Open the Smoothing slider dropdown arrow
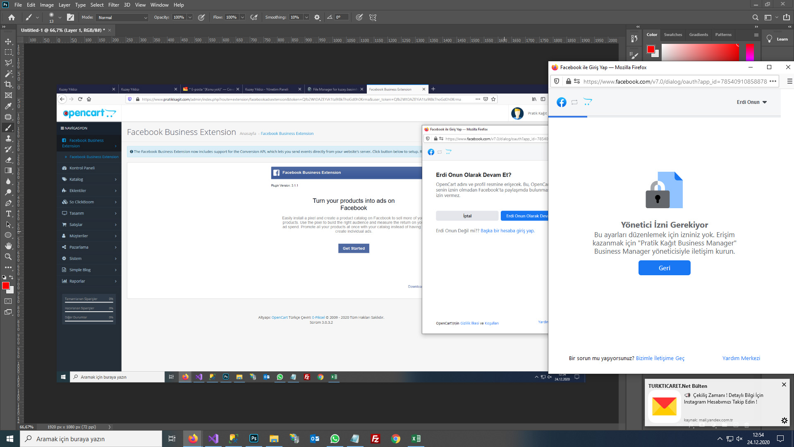Viewport: 794px width, 447px height. tap(306, 17)
